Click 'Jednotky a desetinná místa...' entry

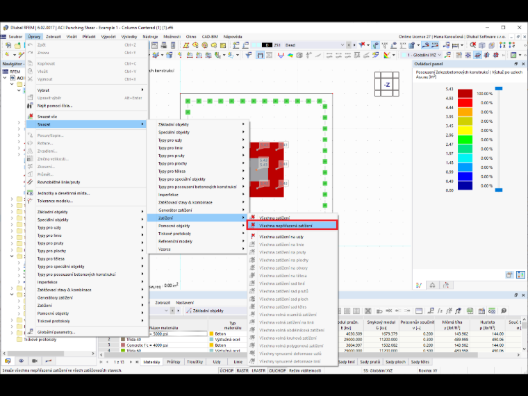87,193
